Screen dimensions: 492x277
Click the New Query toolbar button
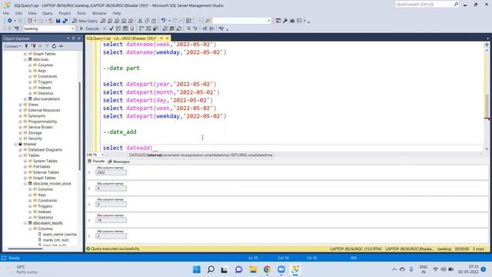tap(85, 21)
